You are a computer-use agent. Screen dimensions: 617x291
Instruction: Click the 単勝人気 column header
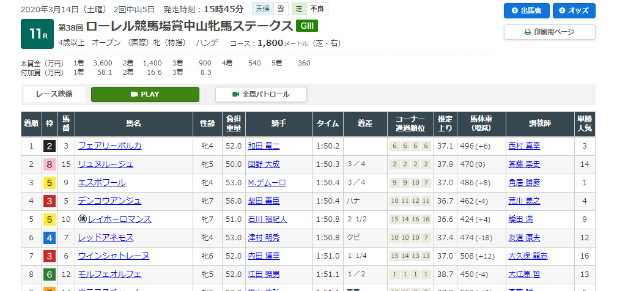585,123
